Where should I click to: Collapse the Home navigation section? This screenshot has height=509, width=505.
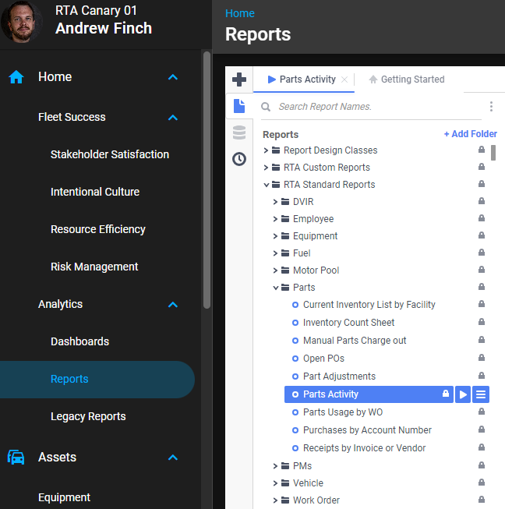point(173,77)
